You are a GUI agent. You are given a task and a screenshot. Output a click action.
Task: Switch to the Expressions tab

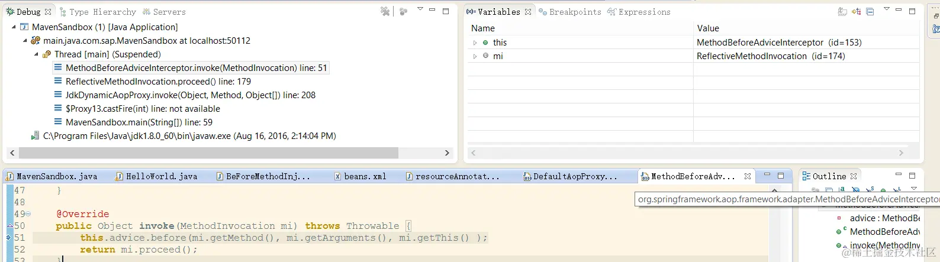pyautogui.click(x=639, y=12)
